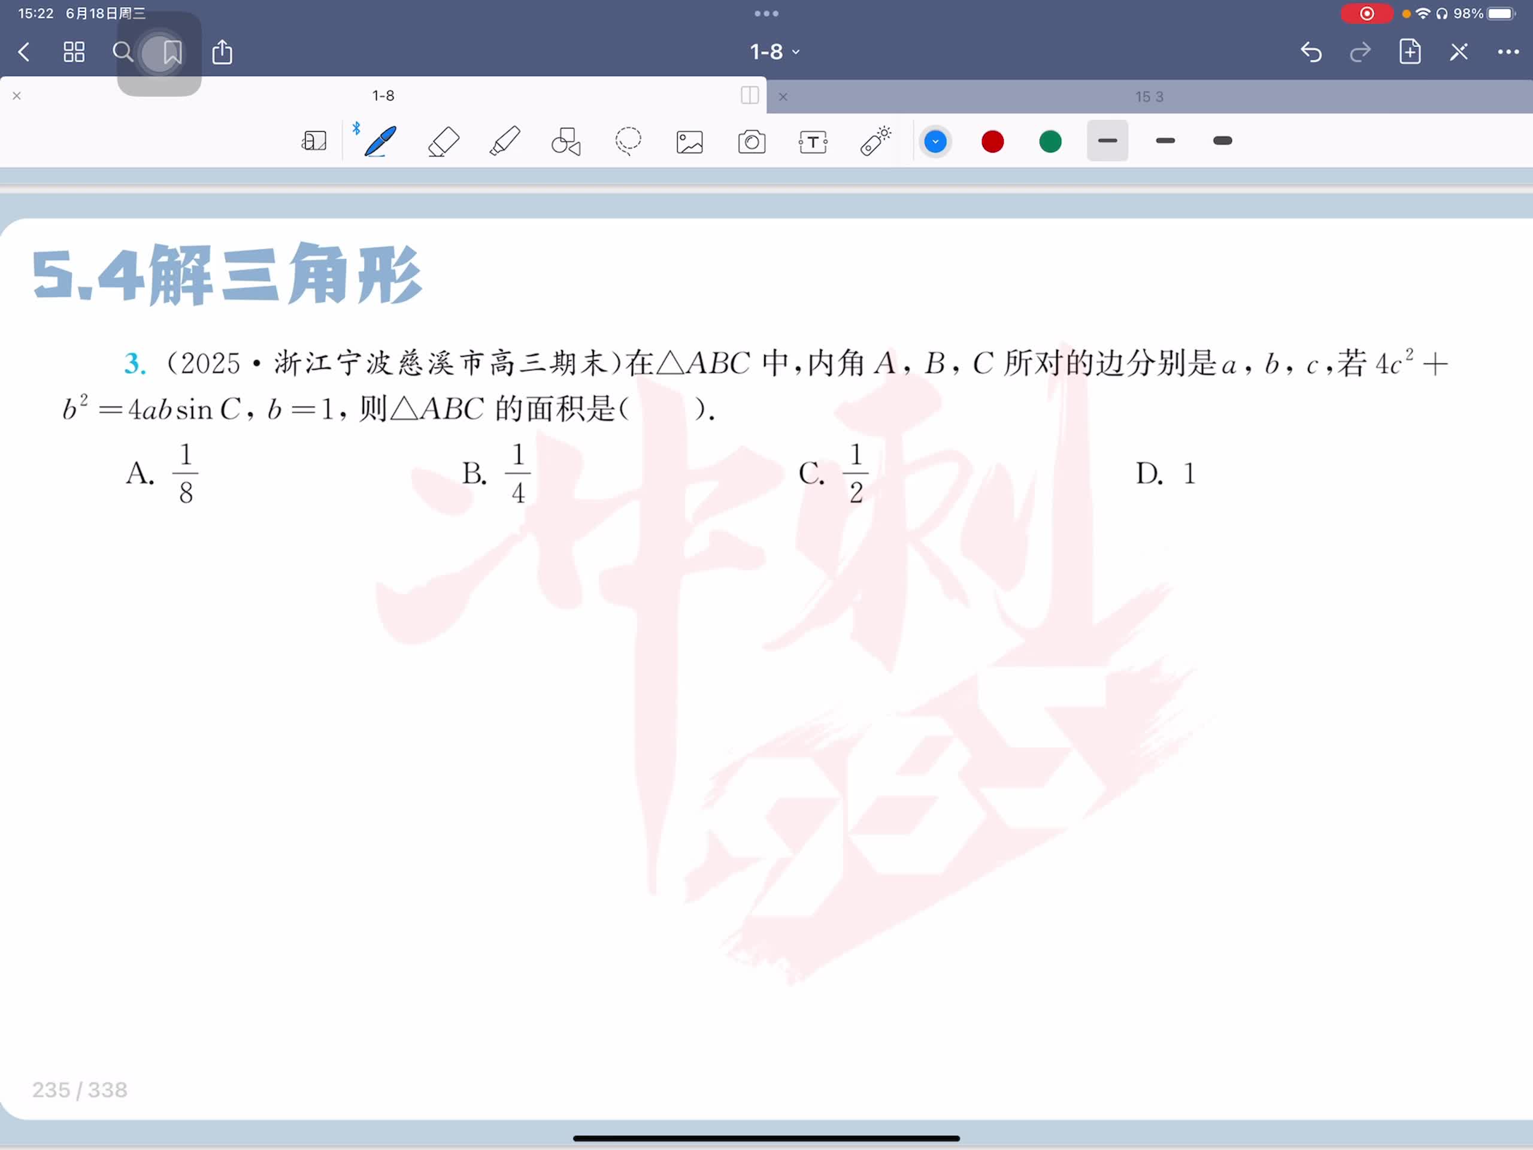Toggle bookmark for this page
The height and width of the screenshot is (1150, 1533).
(172, 52)
